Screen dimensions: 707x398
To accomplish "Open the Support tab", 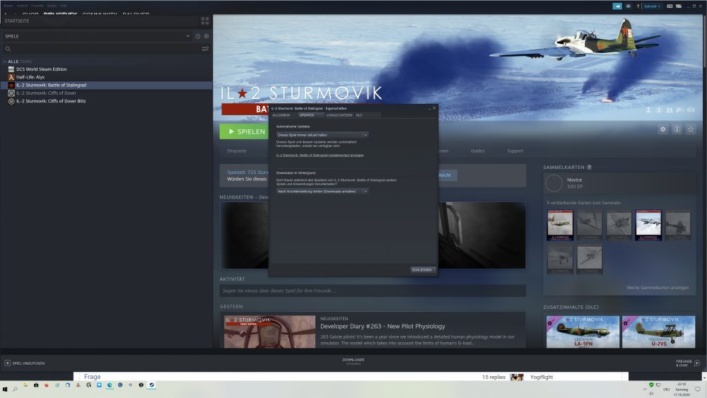I will tap(515, 151).
